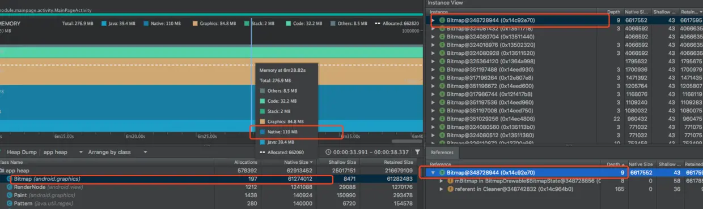Click the app heap folder icon

click(2, 171)
